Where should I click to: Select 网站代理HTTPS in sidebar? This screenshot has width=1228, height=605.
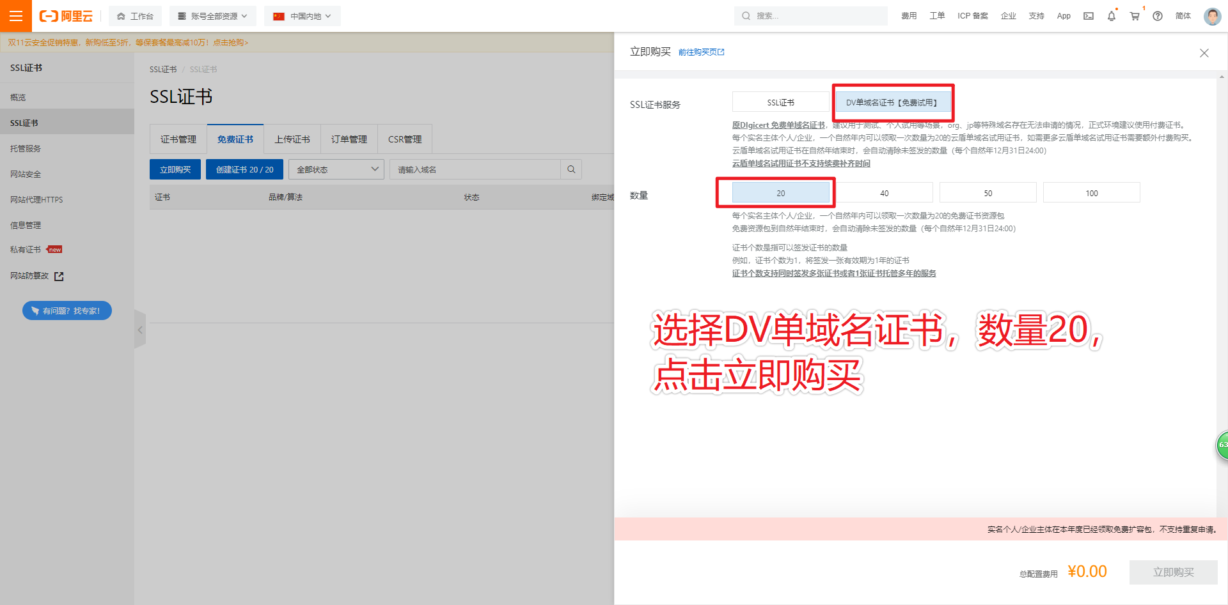click(67, 199)
